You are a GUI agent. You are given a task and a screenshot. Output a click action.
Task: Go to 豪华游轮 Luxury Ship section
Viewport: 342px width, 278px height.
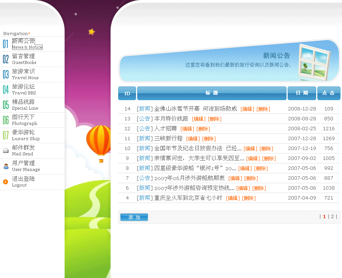[x=26, y=135]
